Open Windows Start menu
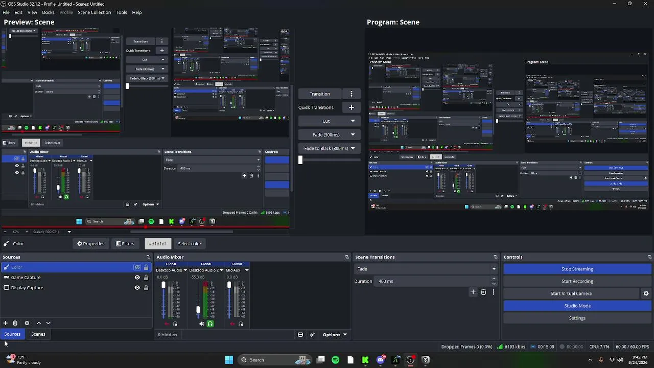This screenshot has width=654, height=368. [x=229, y=360]
